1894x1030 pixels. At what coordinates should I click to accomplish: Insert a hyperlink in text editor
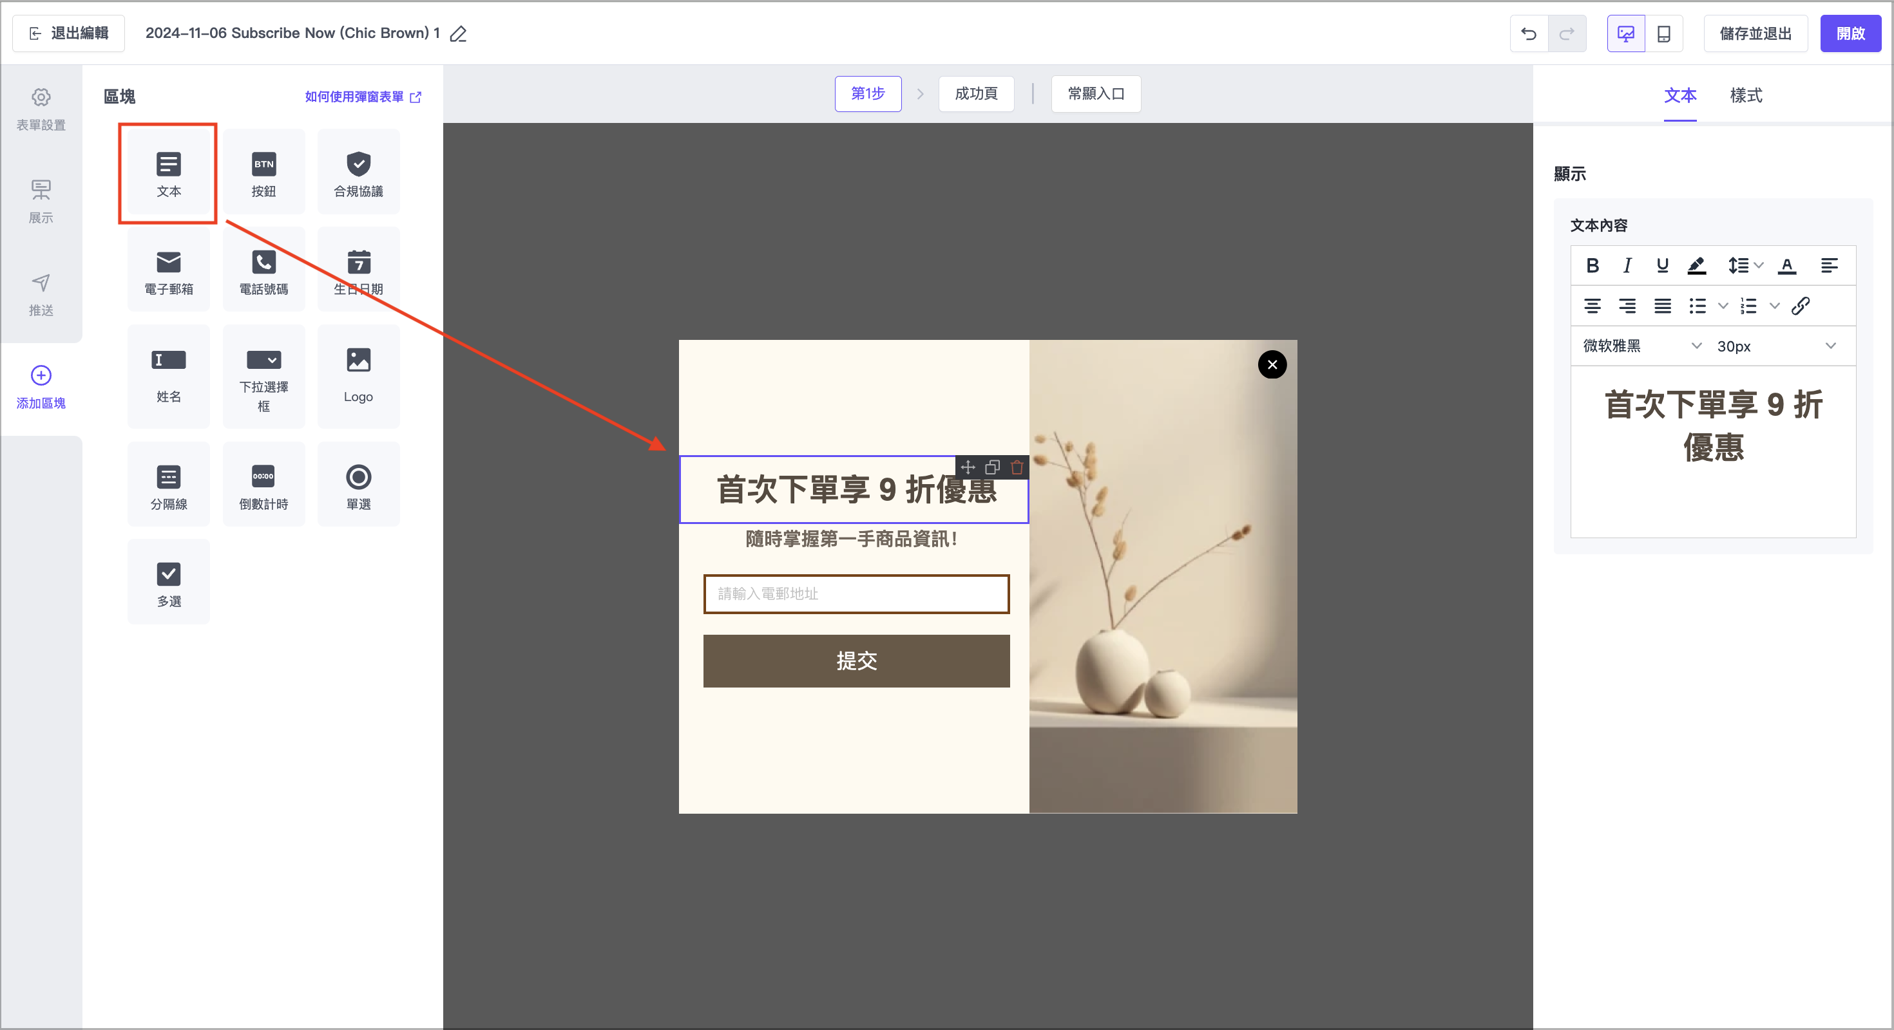click(1800, 306)
